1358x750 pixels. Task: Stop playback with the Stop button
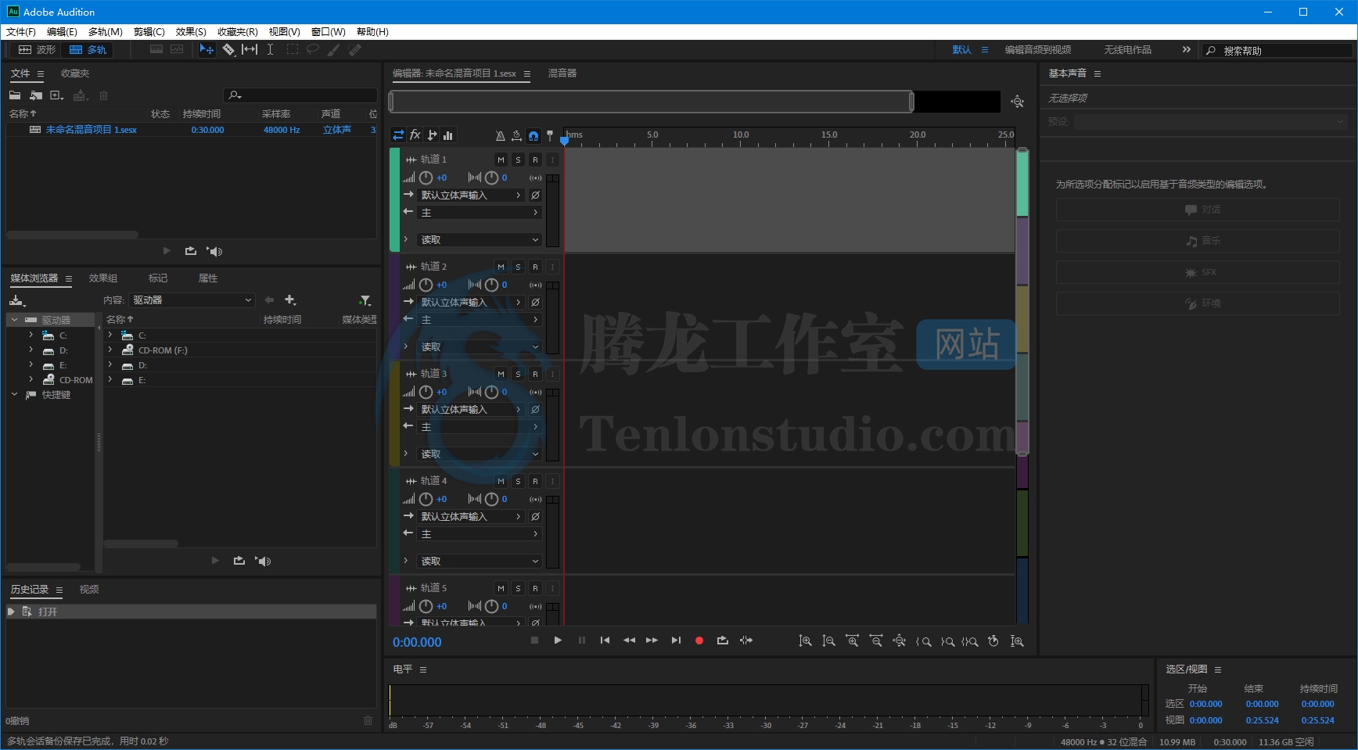pos(534,641)
